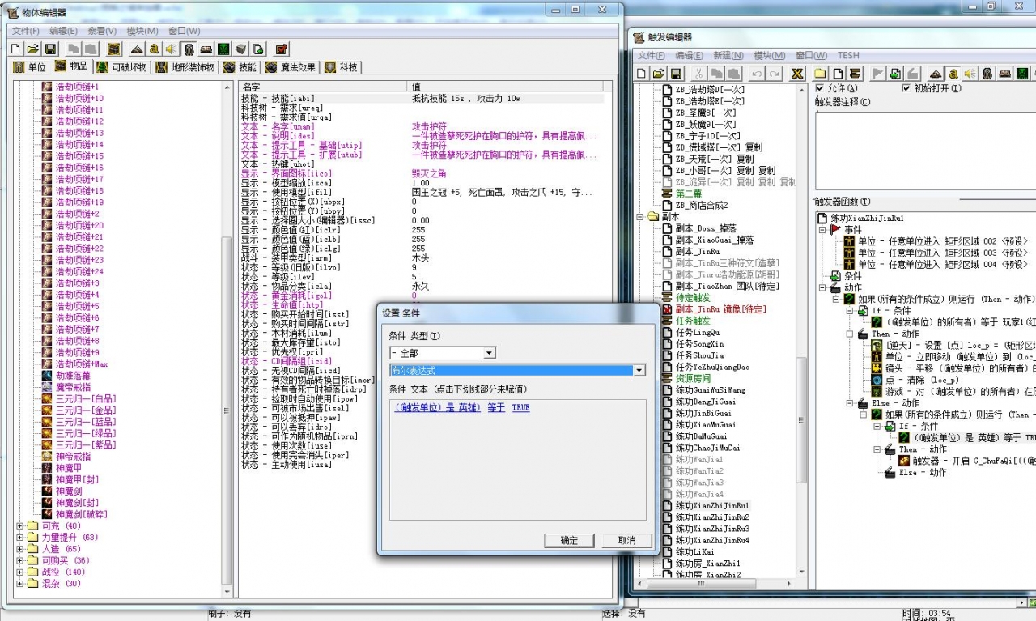
Task: Open Object Editor icon in Trigger Editor toolbar
Action: [987, 73]
